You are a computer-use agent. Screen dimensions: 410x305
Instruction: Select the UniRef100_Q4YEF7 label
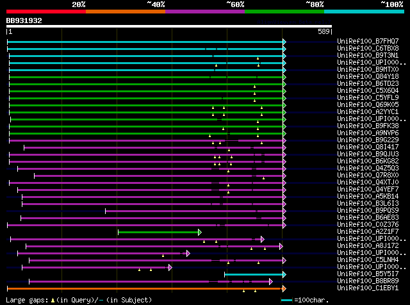[368, 190]
